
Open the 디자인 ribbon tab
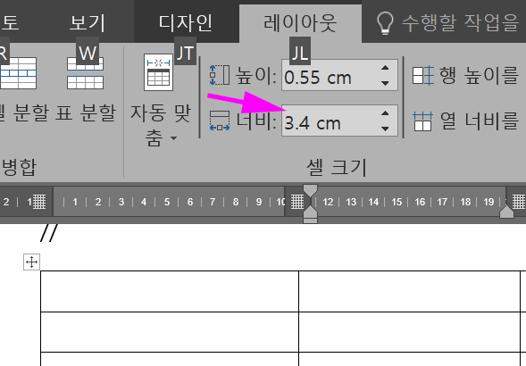(186, 23)
